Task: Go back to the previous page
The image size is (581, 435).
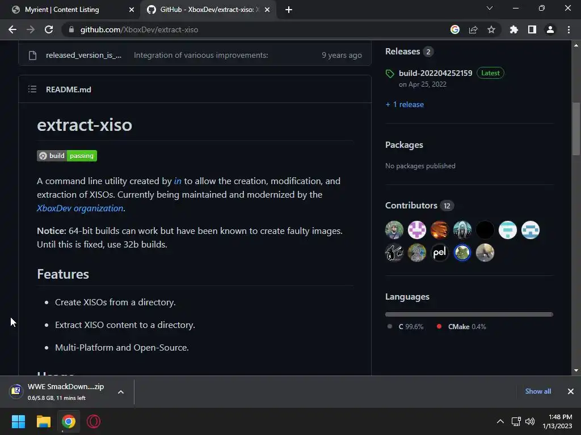Action: [12, 29]
